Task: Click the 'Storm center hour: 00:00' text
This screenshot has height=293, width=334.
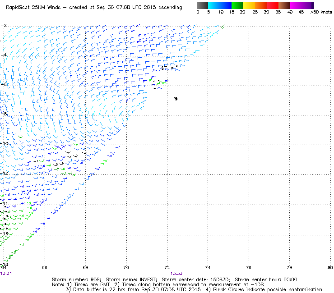Action: 266,279
